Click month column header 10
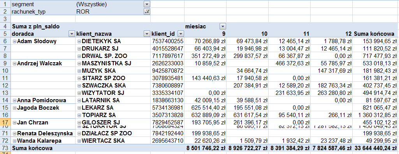The height and width of the screenshot is (154, 399). point(247,34)
